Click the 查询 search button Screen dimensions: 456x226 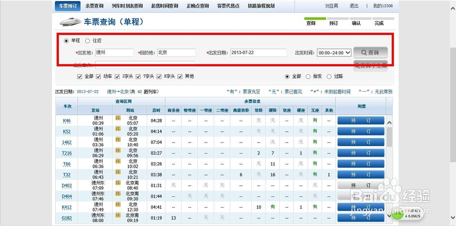pos(370,52)
